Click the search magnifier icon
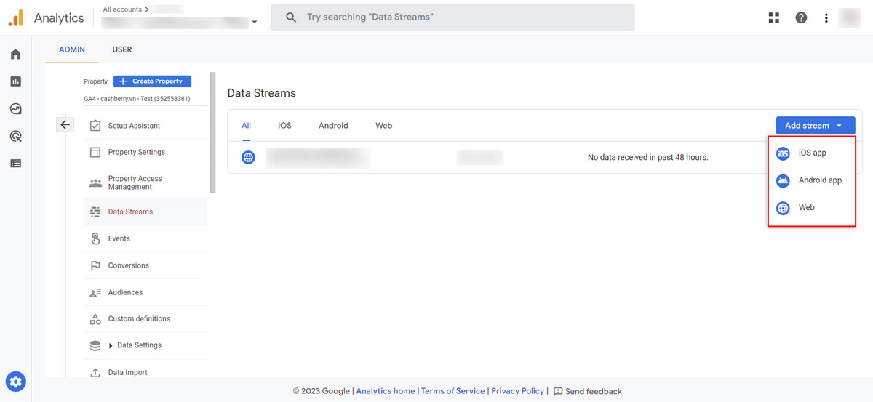This screenshot has width=873, height=402. (291, 17)
